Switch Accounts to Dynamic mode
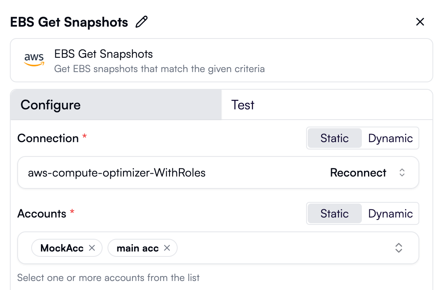 tap(390, 213)
